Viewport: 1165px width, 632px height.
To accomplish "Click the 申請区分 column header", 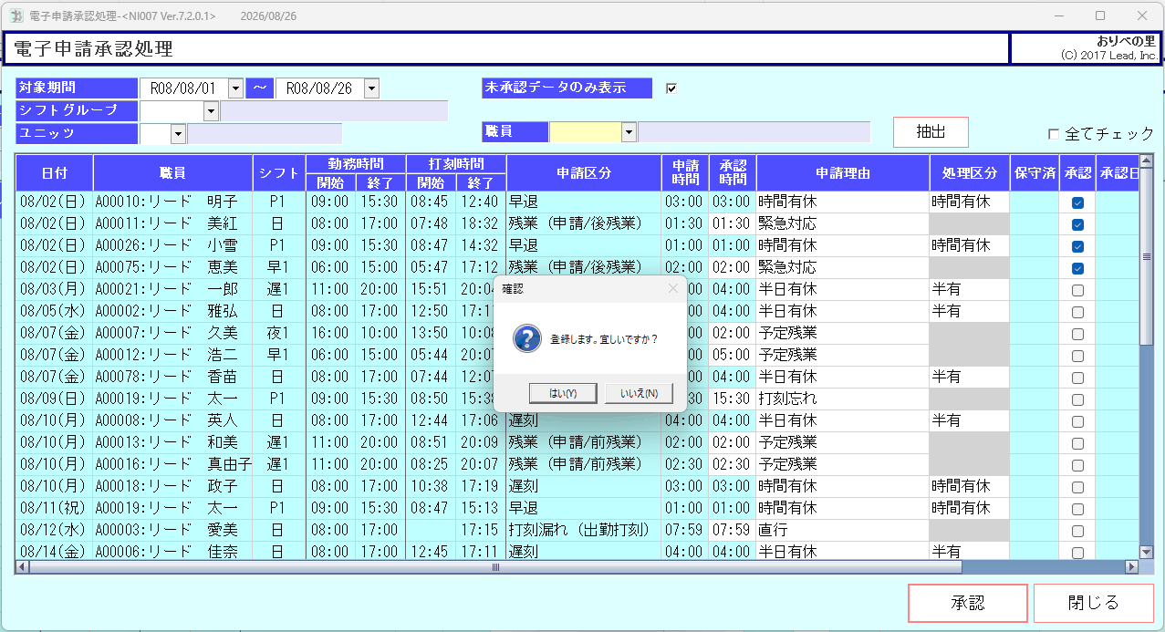I will [584, 172].
